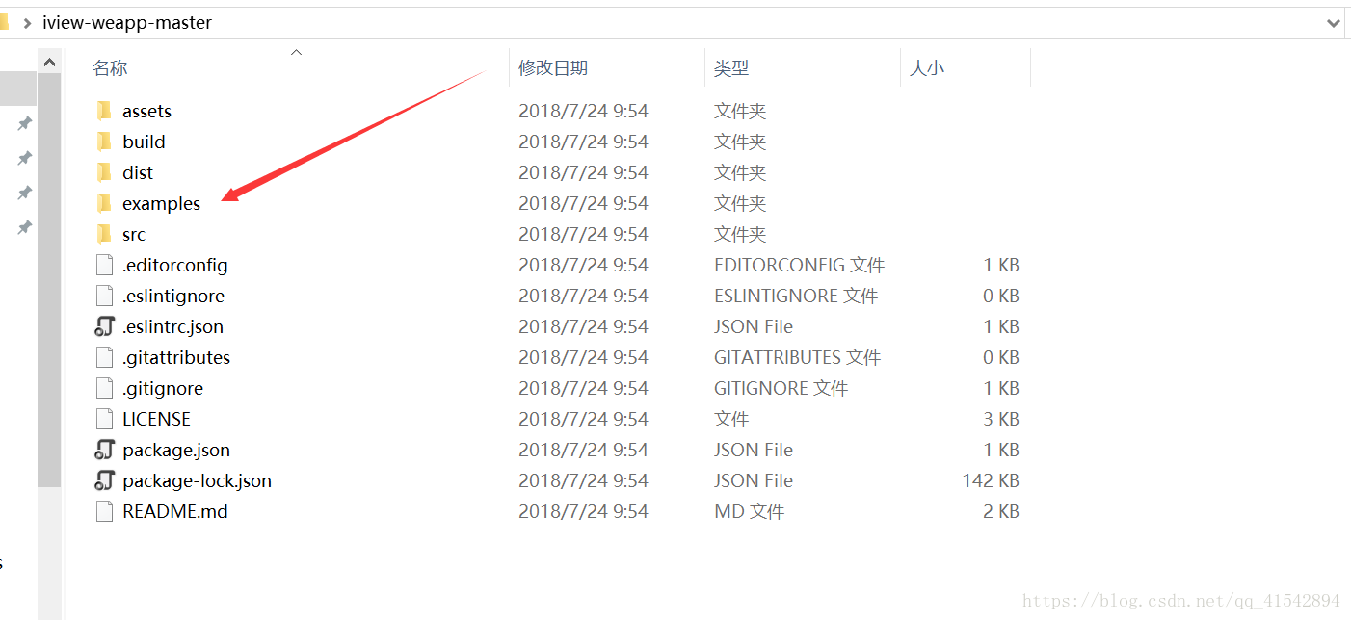Open the build folder
Viewport: 1351px width, 620px height.
coord(143,142)
